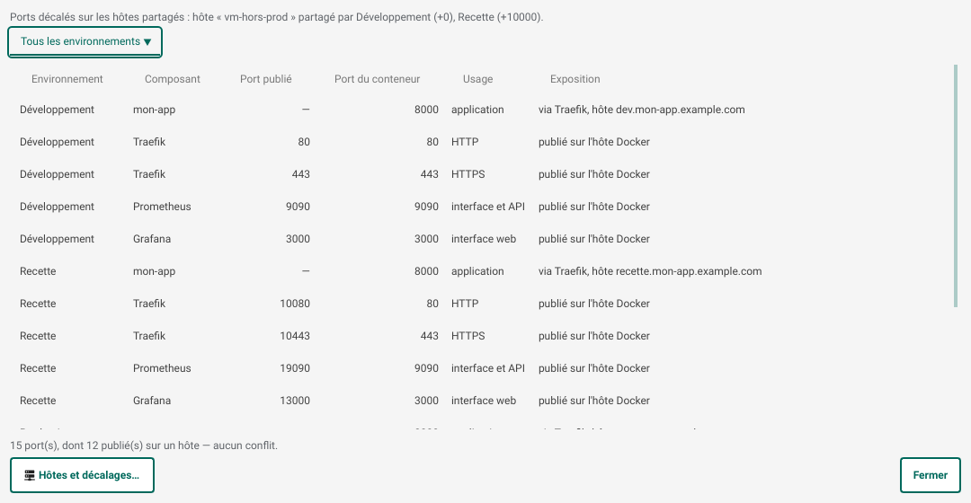Click the Port du conteneur column header
971x503 pixels.
(377, 79)
